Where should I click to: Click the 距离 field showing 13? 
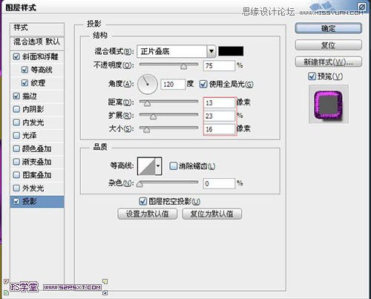point(219,103)
